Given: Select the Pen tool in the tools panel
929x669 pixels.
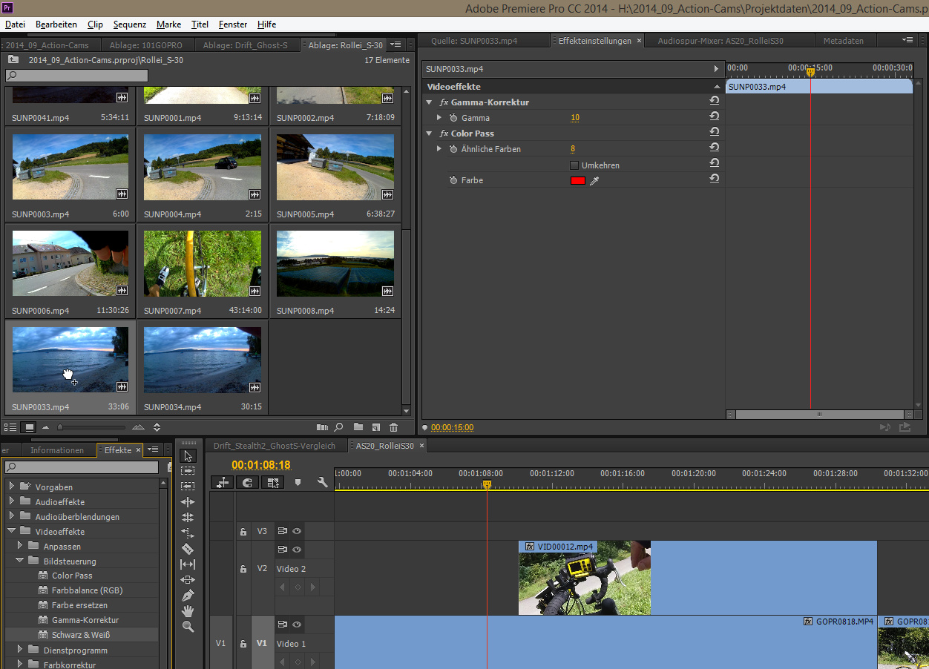Looking at the screenshot, I should tap(188, 596).
